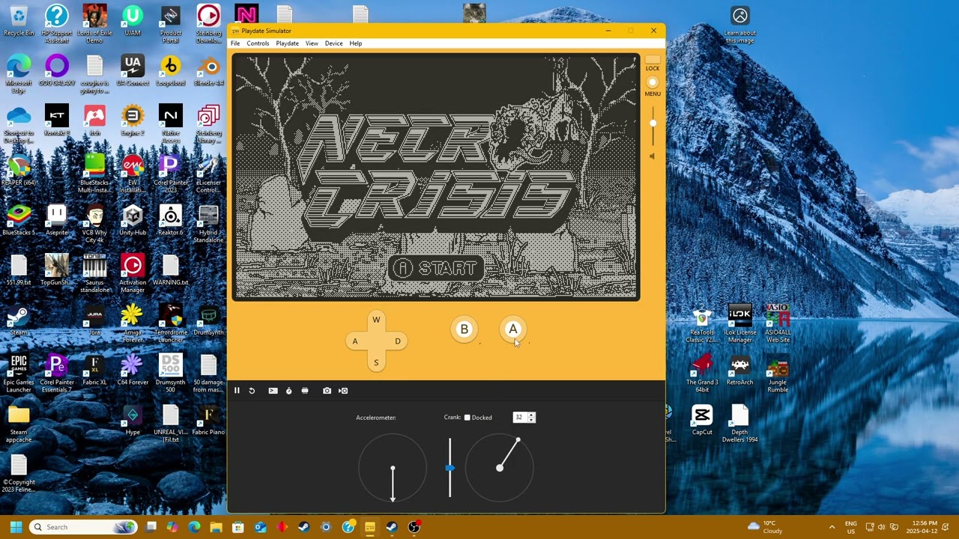Open the Help menu
The image size is (959, 539).
click(355, 43)
